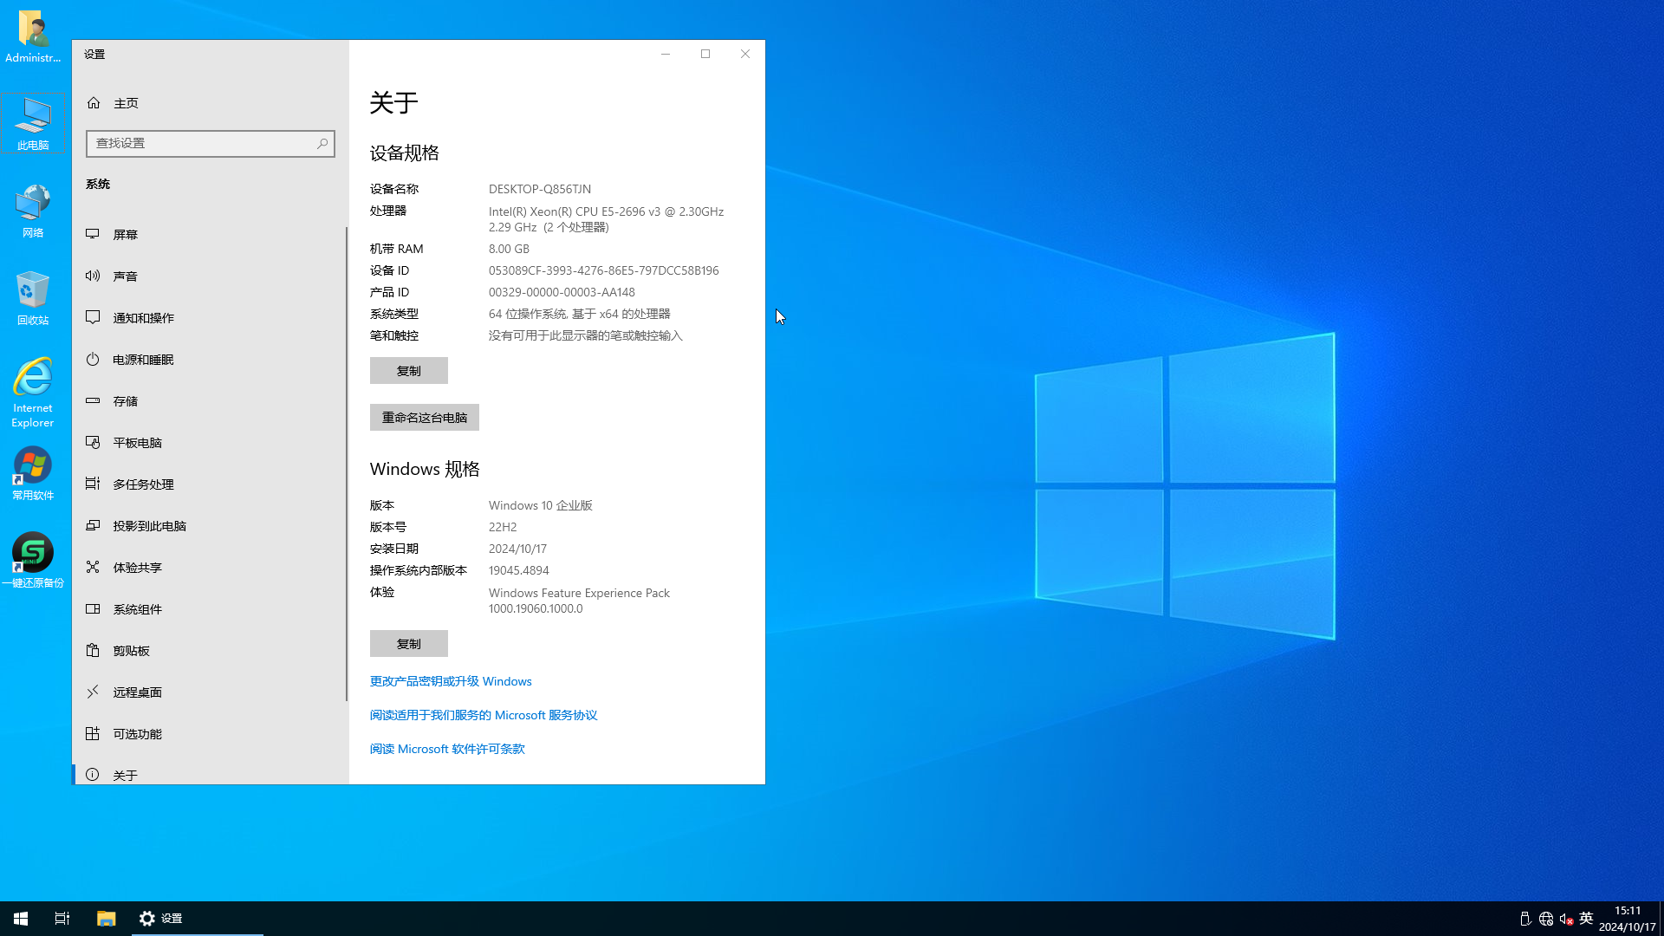Select the 剪贴板 clipboard icon

(93, 650)
